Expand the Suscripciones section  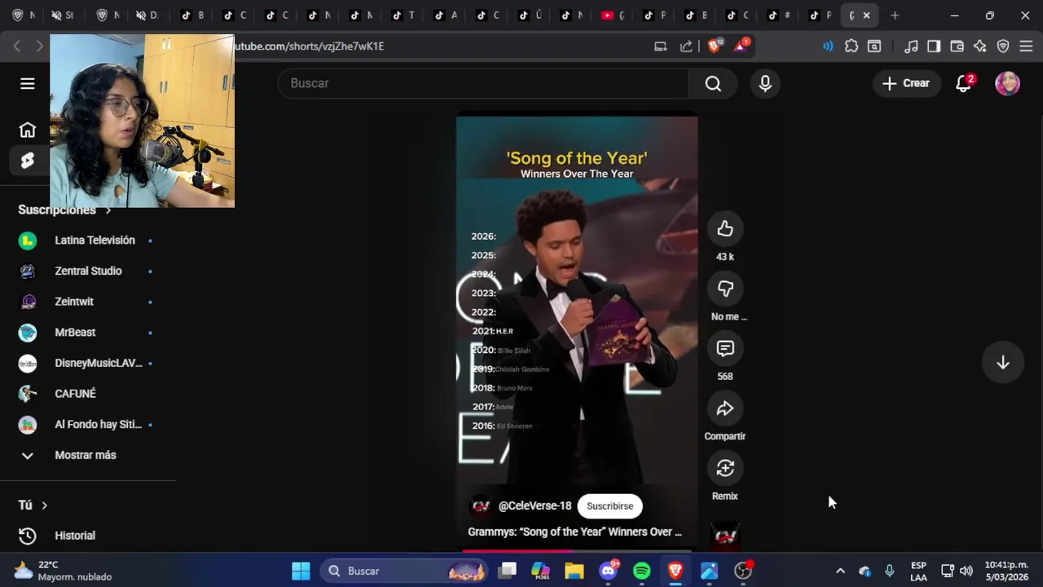pos(64,210)
